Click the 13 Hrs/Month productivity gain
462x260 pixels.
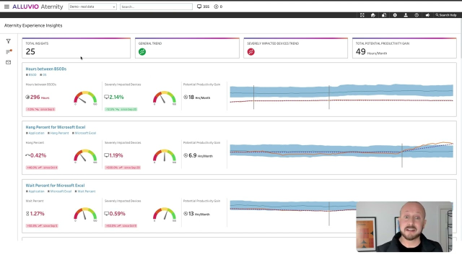coord(196,214)
